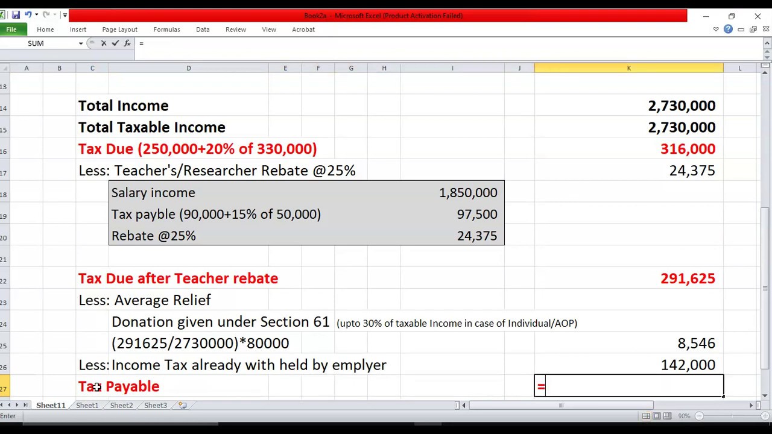Click the horizontal scrollbar thumb
This screenshot has height=434, width=772.
tap(560, 406)
